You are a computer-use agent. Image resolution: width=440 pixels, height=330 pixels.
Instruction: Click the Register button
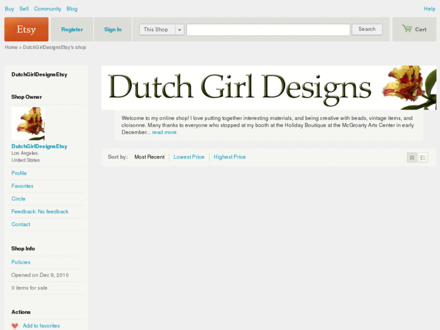(72, 30)
